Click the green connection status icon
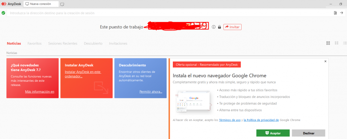 pos(3,13)
